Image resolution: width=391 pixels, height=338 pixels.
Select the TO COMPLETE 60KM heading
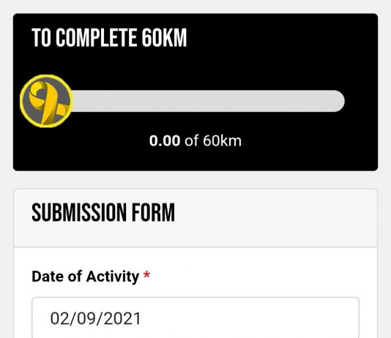click(x=109, y=37)
